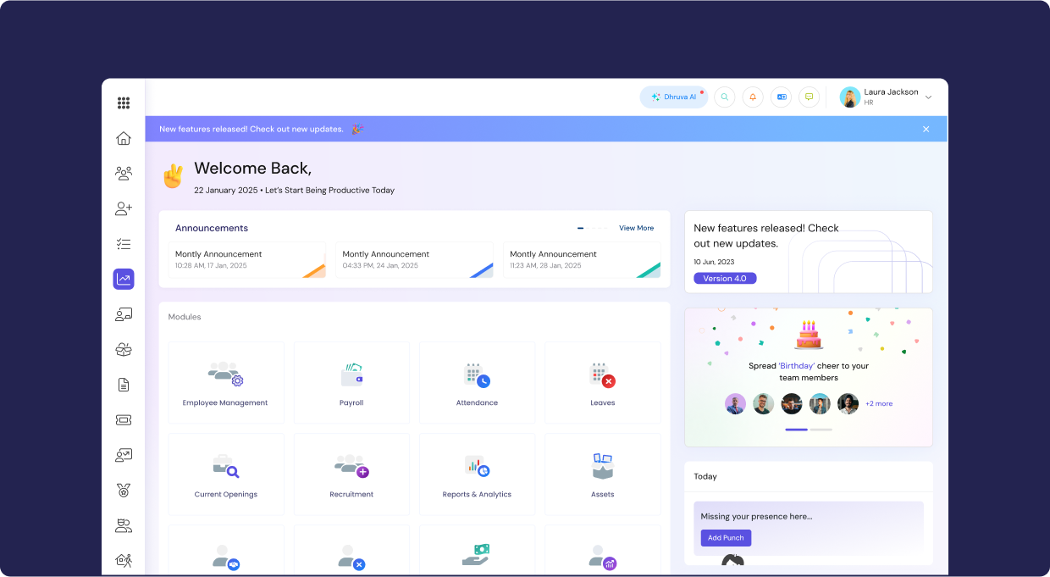Click the ticket sidebar icon
The height and width of the screenshot is (577, 1050).
(x=124, y=419)
